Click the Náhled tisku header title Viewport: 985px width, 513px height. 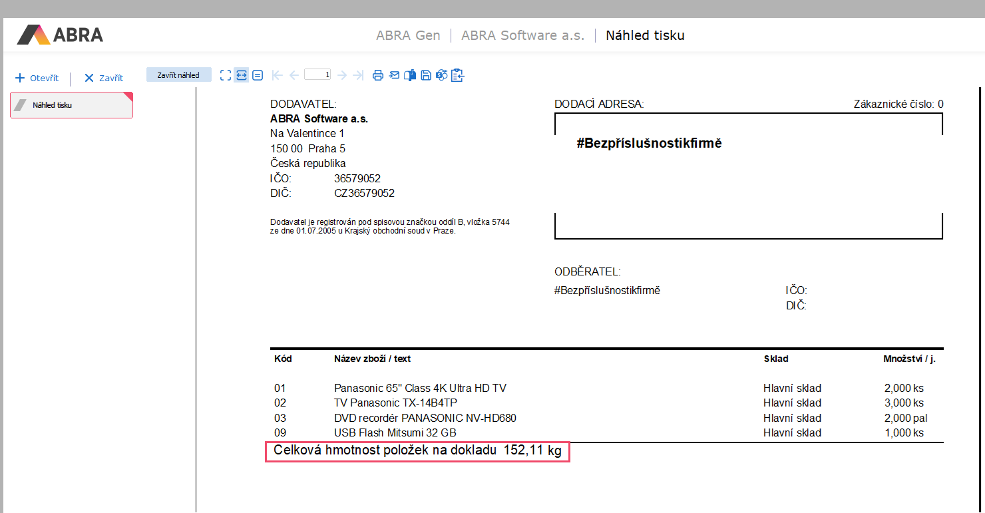tap(645, 35)
